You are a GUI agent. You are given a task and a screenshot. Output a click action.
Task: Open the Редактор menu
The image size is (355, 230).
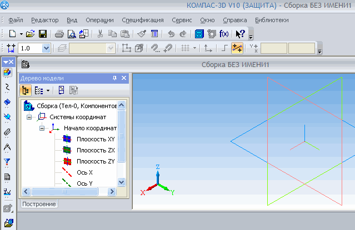tap(45, 20)
